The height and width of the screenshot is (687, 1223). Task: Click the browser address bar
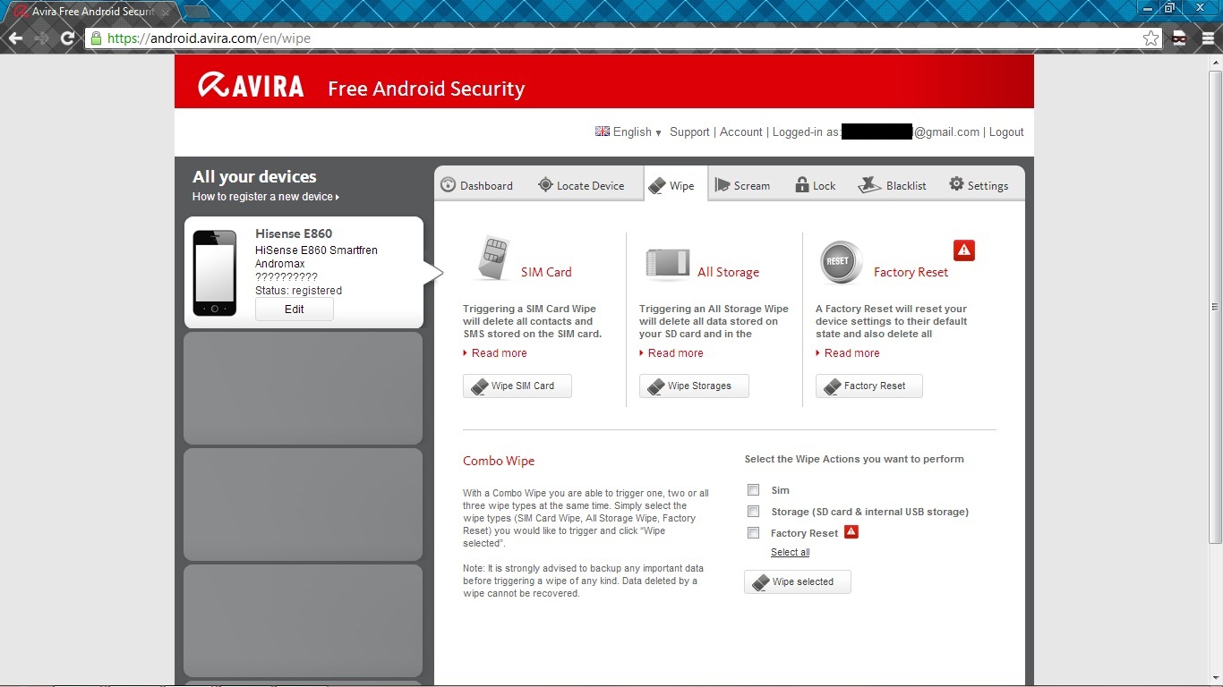point(622,38)
